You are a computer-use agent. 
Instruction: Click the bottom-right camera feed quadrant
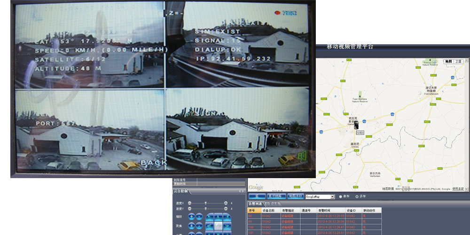[238, 130]
